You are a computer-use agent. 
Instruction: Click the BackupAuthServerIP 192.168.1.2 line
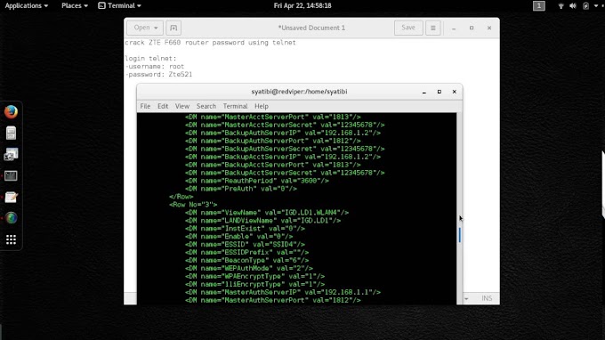click(x=283, y=133)
